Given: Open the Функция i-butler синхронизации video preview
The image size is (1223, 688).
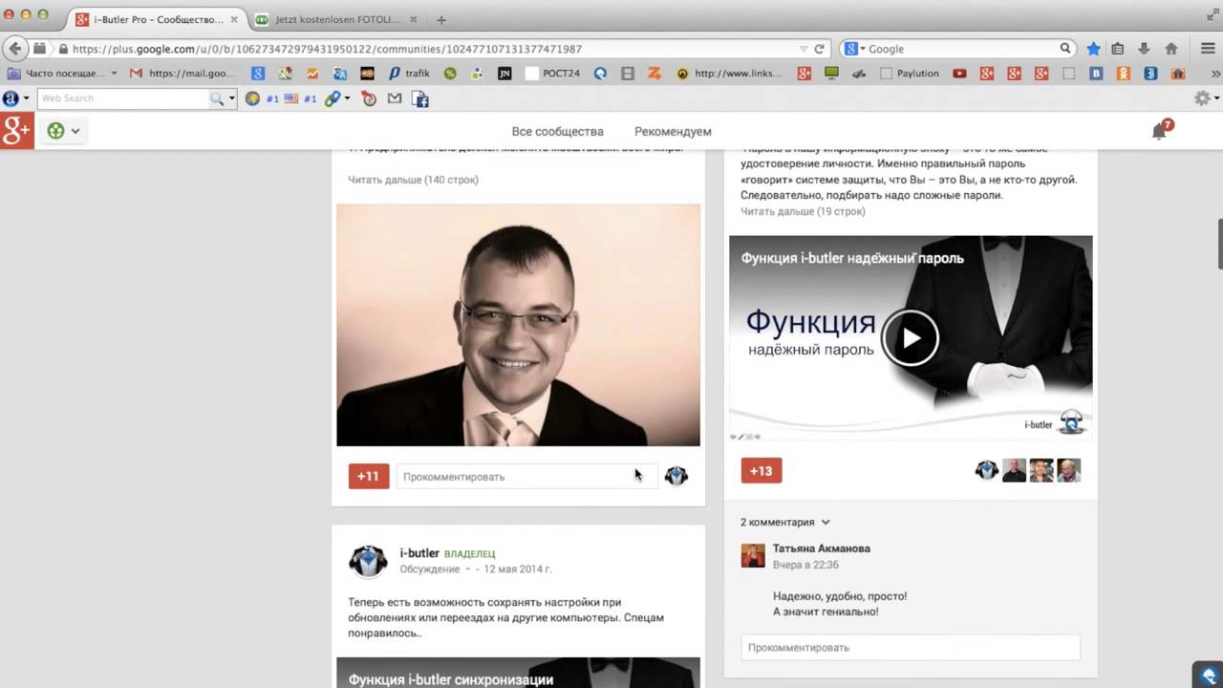Looking at the screenshot, I should click(518, 673).
